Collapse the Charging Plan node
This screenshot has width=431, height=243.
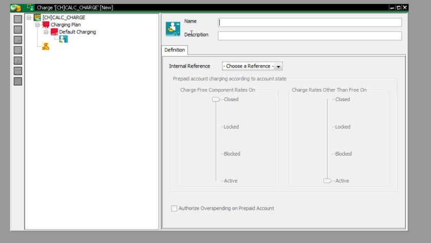pyautogui.click(x=38, y=25)
